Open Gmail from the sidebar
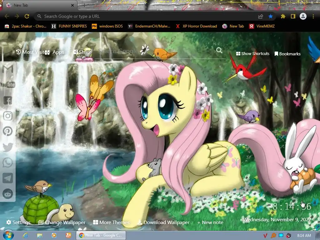The width and height of the screenshot is (320, 240). [x=8, y=69]
